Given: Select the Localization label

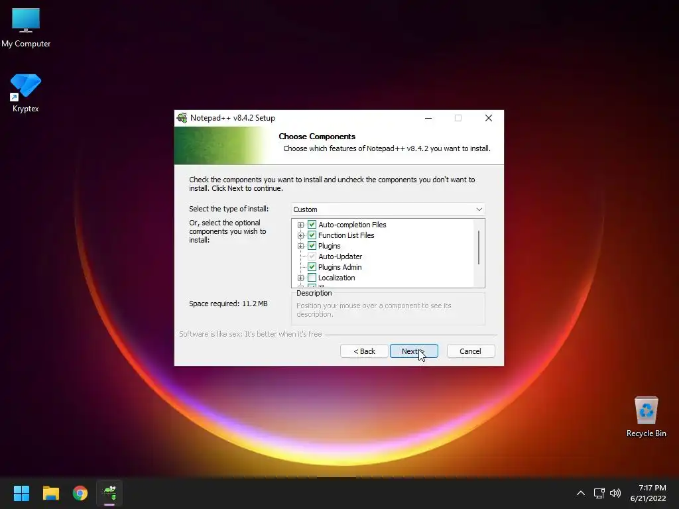Looking at the screenshot, I should pos(336,278).
